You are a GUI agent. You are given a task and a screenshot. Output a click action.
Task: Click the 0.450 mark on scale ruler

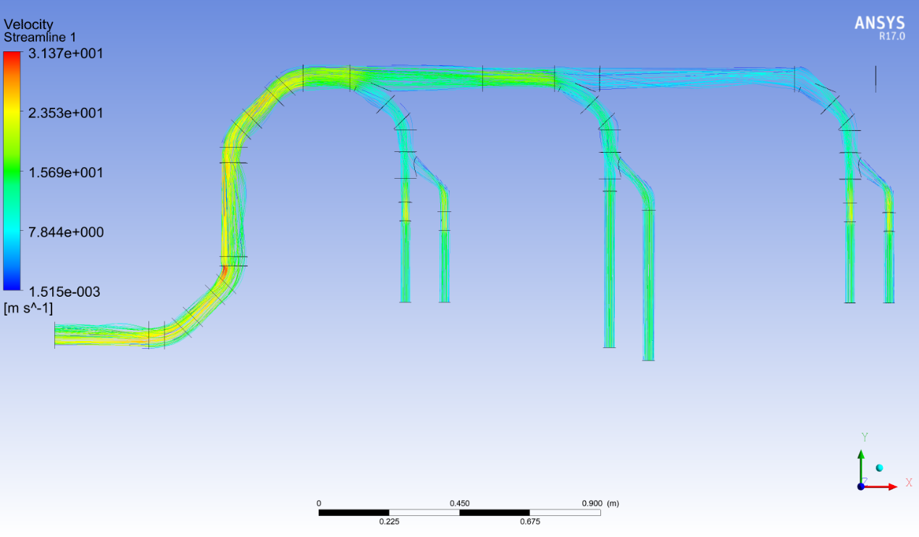point(459,503)
